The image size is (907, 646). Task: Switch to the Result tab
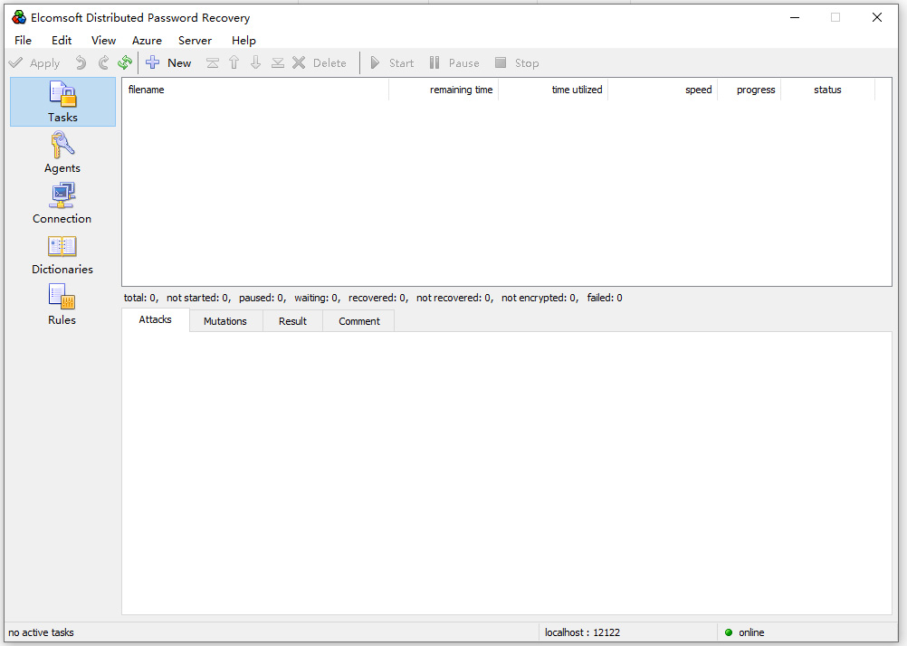291,320
